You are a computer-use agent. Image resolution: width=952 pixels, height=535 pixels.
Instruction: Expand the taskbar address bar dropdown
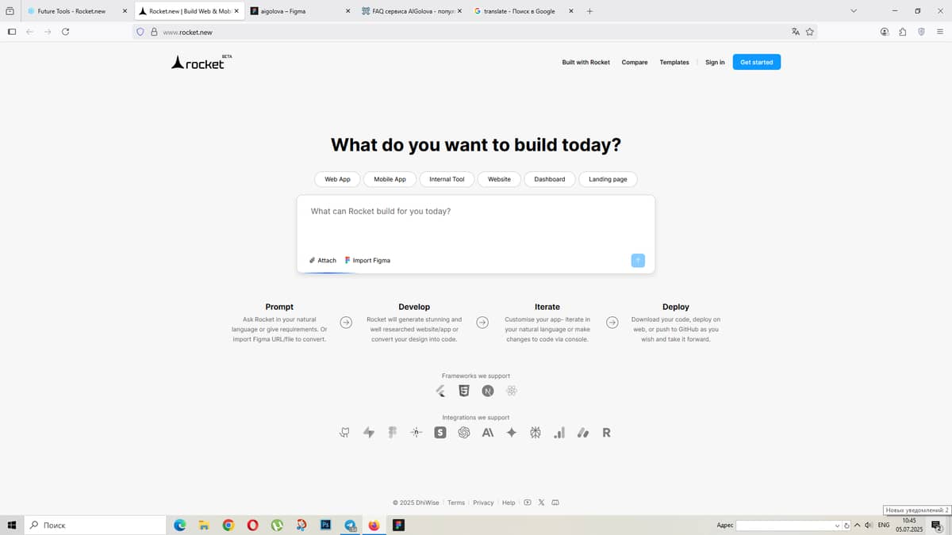(x=837, y=525)
